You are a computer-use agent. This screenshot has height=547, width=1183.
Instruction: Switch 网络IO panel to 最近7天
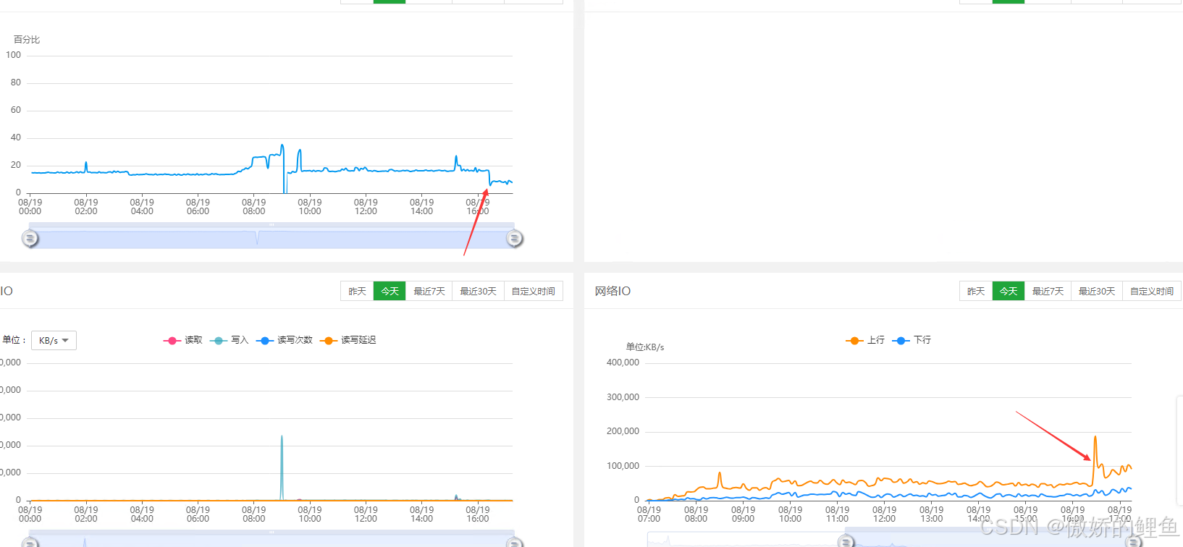(1048, 291)
